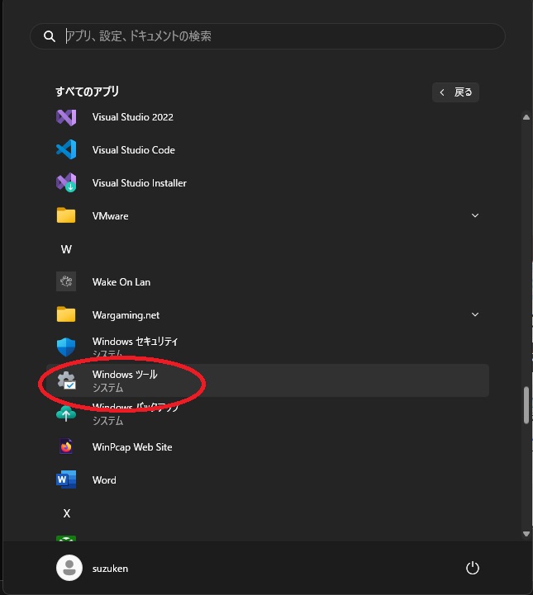The height and width of the screenshot is (595, 533).
Task: Open WinPcap Web Site Firefox icon
Action: [66, 446]
